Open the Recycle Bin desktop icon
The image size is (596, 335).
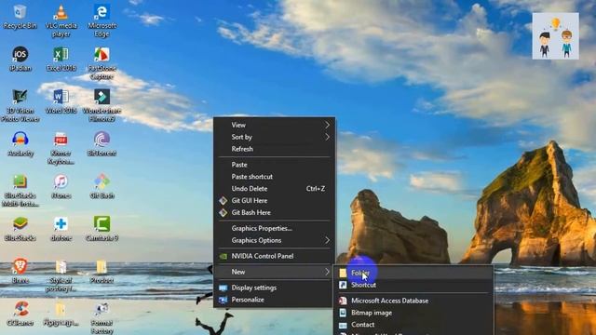(20, 17)
